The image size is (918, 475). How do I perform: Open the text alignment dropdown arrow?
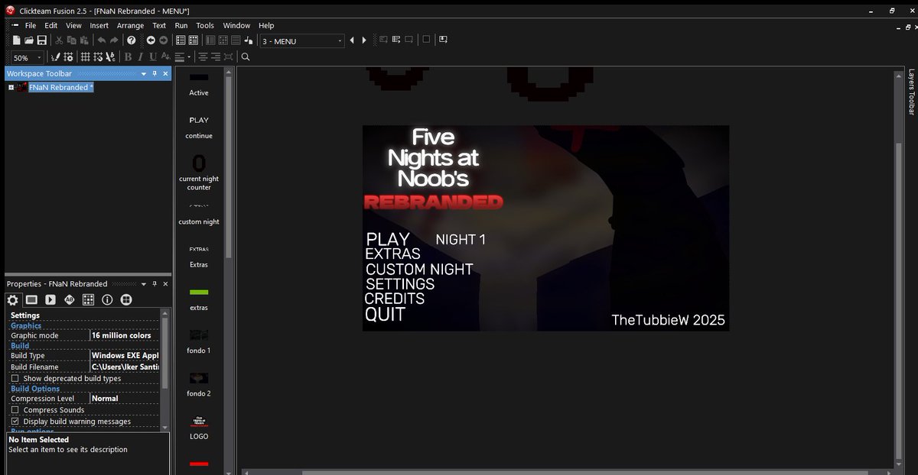[x=189, y=57]
